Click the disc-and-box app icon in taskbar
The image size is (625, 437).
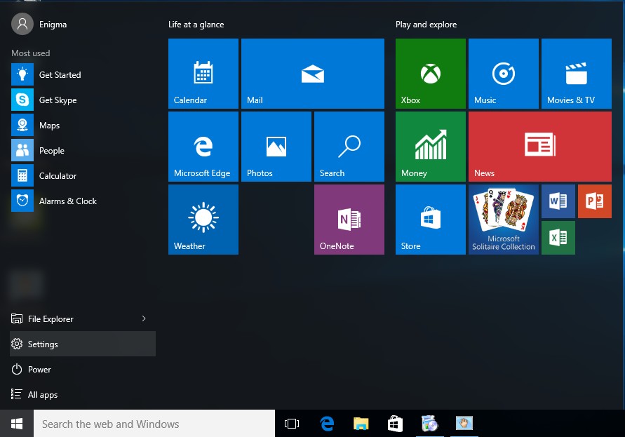[430, 424]
